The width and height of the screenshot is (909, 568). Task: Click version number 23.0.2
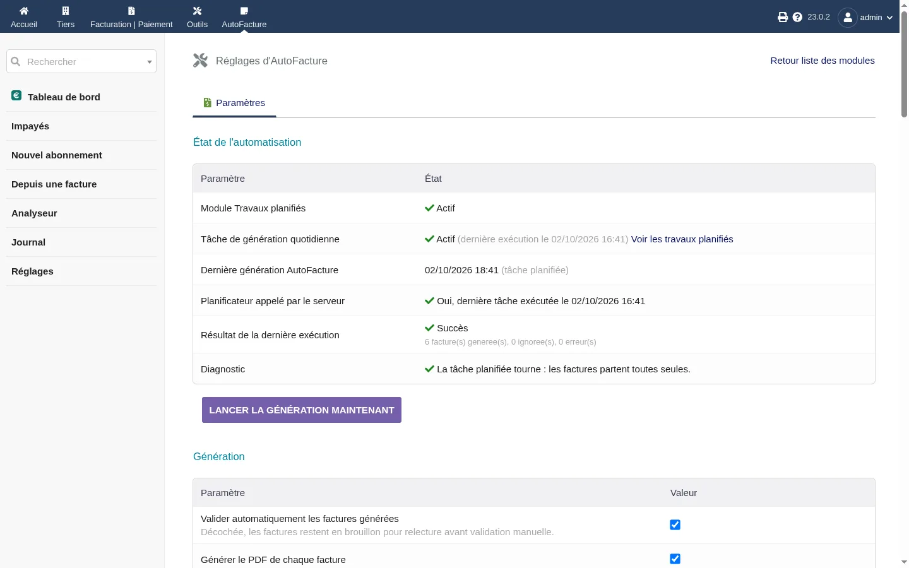pyautogui.click(x=819, y=17)
